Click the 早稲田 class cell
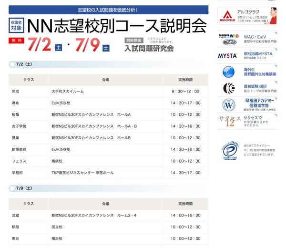This screenshot has height=248, width=286. coord(29,173)
